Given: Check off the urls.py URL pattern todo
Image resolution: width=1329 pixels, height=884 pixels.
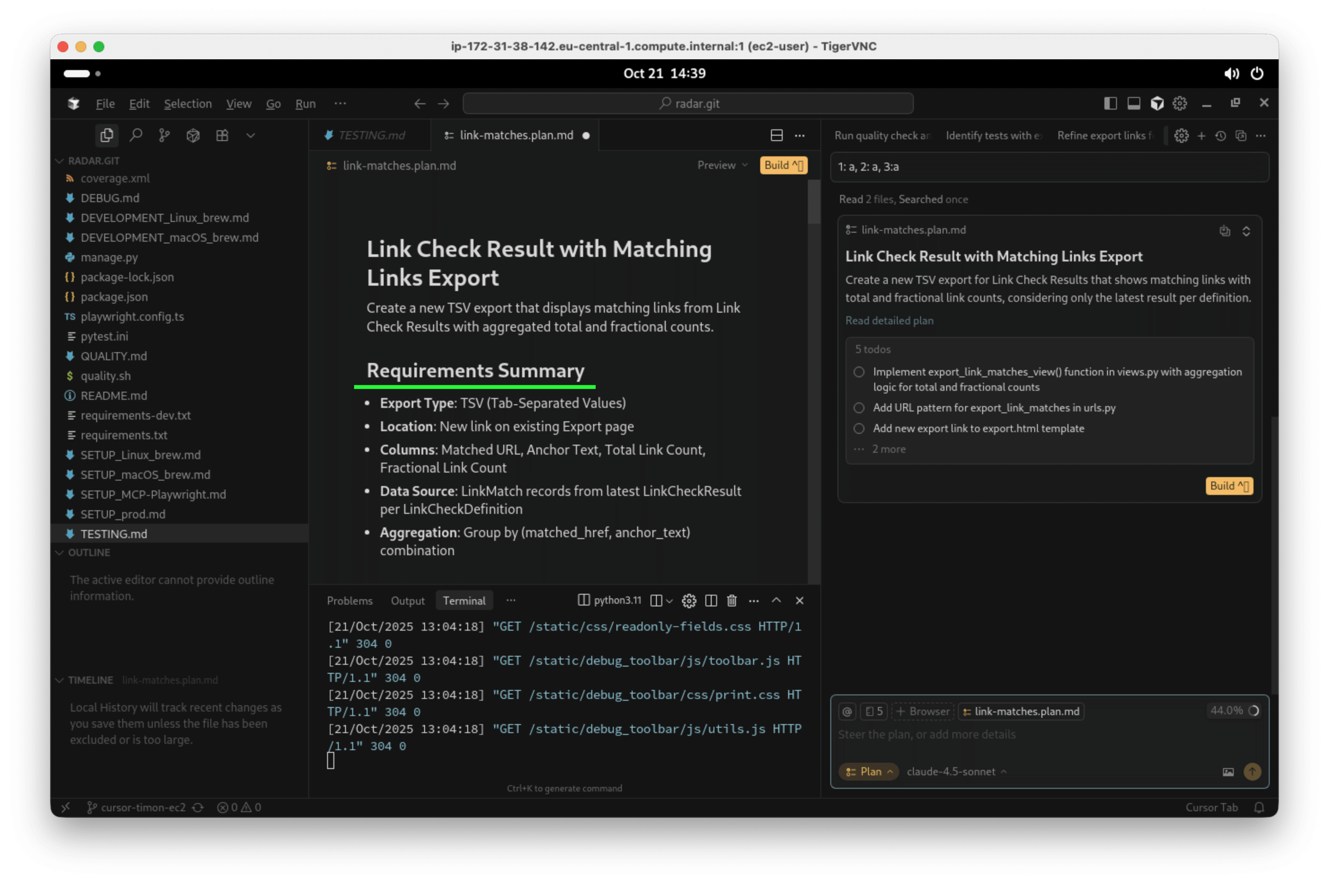Looking at the screenshot, I should (859, 407).
